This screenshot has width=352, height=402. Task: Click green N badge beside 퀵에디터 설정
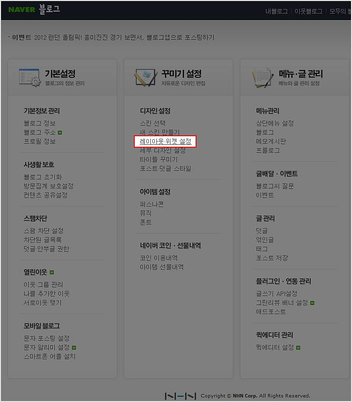coord(298,348)
